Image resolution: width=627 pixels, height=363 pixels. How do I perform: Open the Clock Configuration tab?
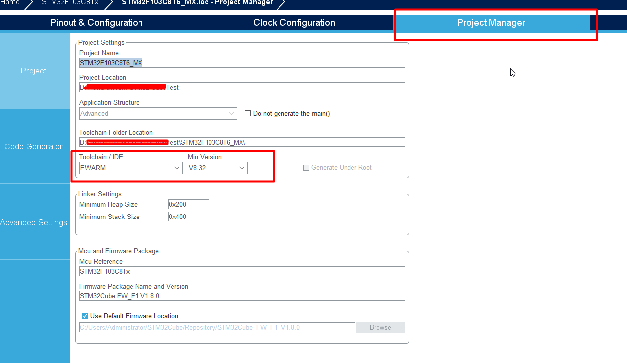tap(294, 23)
